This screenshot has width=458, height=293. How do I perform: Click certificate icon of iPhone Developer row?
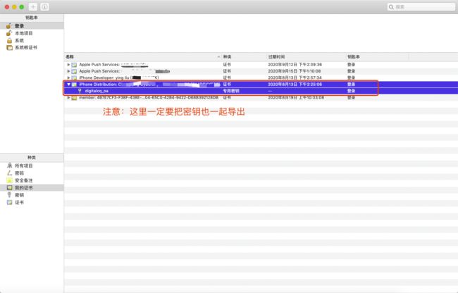[x=74, y=77]
